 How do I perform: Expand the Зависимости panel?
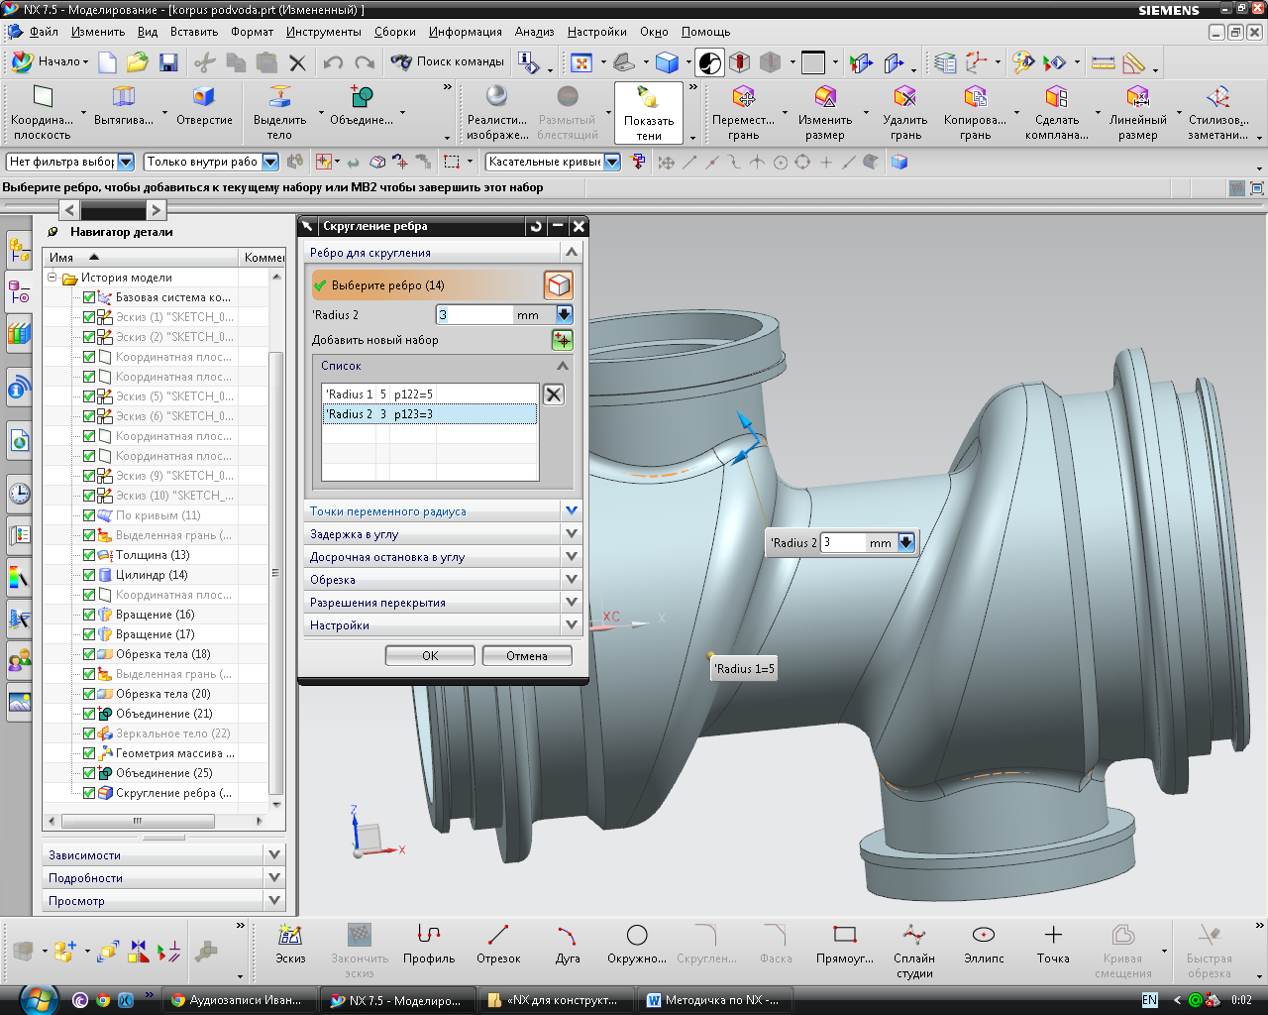(274, 854)
